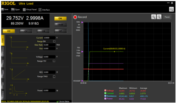Image resolution: width=177 pixels, height=104 pixels.
Task: Click the Save toolbar icon
Action: pos(2,10)
